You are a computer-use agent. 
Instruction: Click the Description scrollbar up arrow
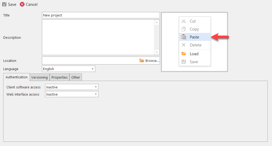click(x=157, y=23)
